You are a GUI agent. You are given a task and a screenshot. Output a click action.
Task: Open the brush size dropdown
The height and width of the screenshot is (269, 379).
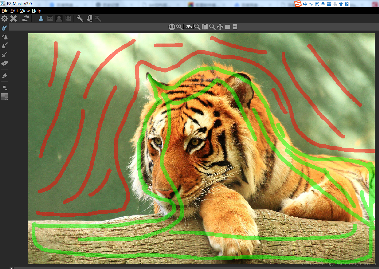(5, 88)
